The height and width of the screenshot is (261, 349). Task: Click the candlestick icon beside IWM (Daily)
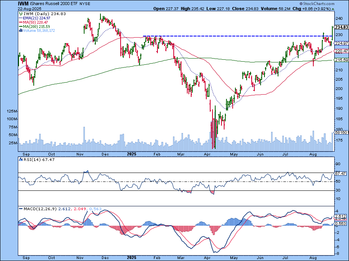[x=20, y=13]
